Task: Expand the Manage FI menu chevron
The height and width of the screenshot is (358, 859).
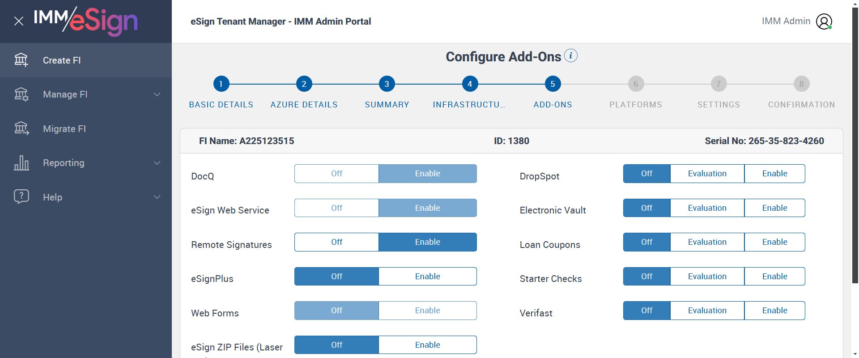Action: pyautogui.click(x=157, y=94)
